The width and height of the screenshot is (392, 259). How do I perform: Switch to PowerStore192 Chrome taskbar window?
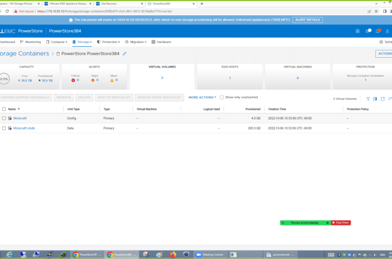[87, 254]
